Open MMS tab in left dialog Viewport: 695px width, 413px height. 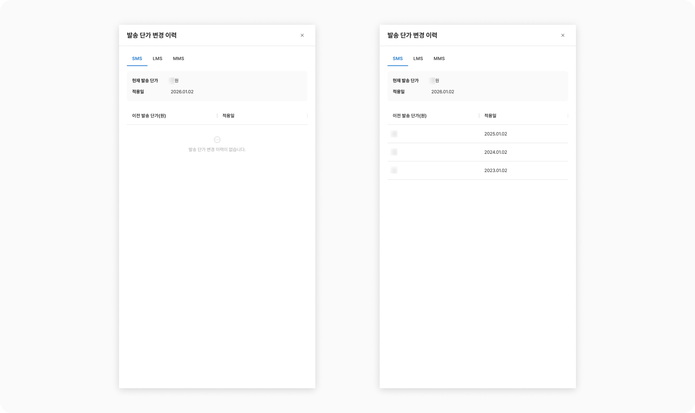[x=178, y=59]
